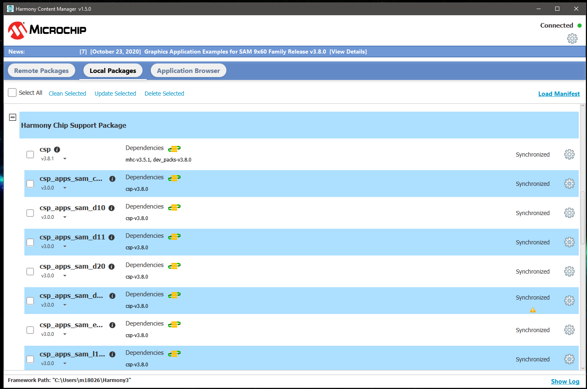
Task: Check the Select All checkbox
Action: pos(12,93)
